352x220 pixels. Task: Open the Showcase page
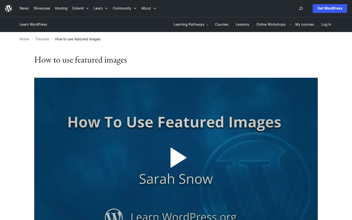(x=42, y=8)
